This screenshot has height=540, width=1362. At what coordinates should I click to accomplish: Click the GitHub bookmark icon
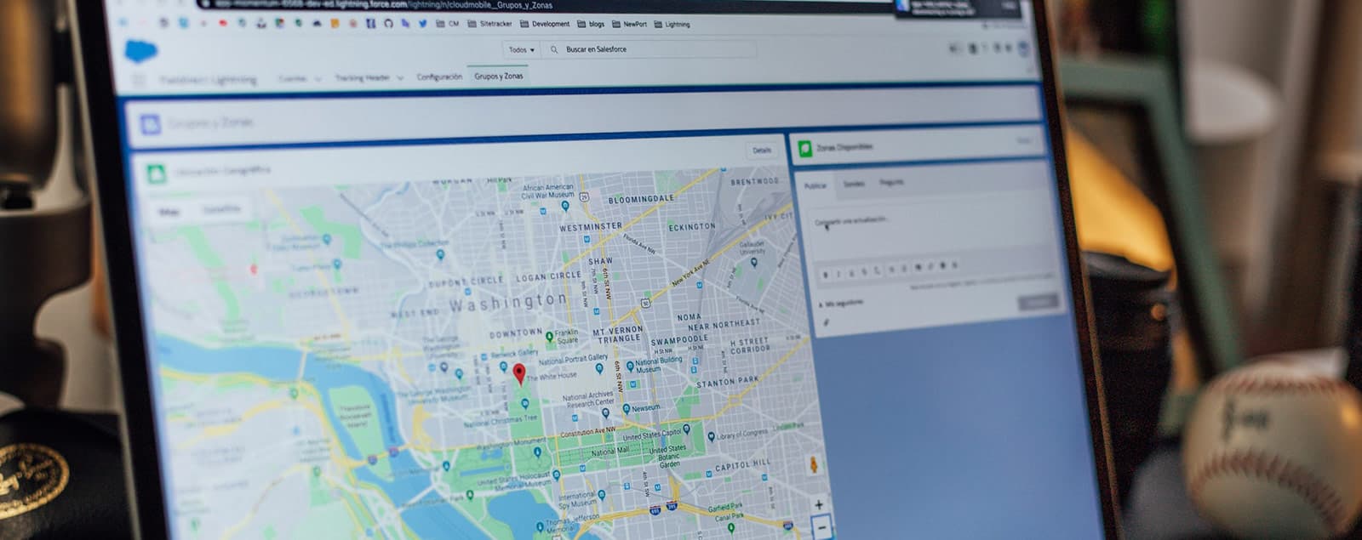(x=388, y=24)
